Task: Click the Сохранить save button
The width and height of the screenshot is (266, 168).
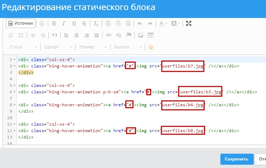Action: click(x=236, y=159)
